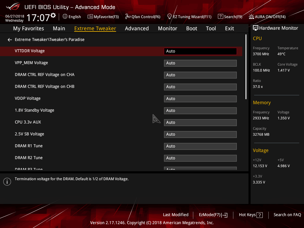
Task: Click the 17:07 clock display
Action: point(38,18)
